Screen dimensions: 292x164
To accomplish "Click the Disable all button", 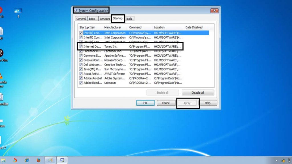I will pyautogui.click(x=198, y=93).
